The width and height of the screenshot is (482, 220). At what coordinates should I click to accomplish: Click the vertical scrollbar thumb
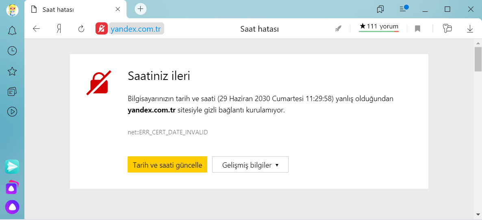tap(478, 59)
